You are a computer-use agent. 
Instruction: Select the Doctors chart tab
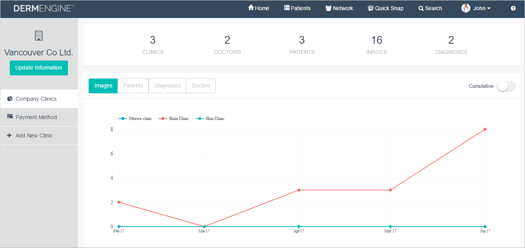pos(201,86)
